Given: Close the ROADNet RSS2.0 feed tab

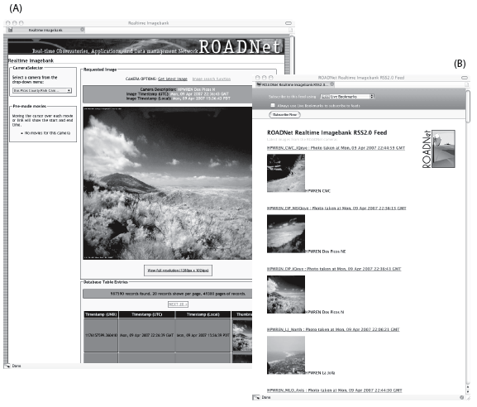Looking at the screenshot, I should pyautogui.click(x=332, y=84).
